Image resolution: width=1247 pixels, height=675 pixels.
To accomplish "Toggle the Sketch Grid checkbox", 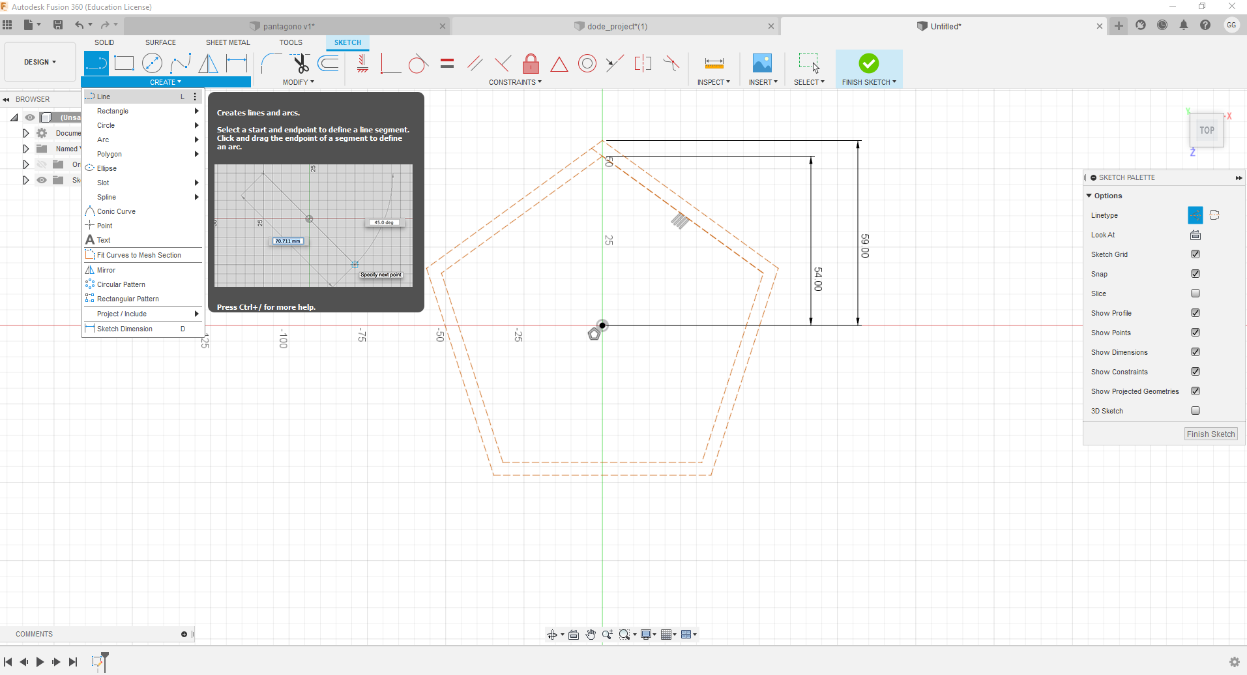I will (1196, 254).
